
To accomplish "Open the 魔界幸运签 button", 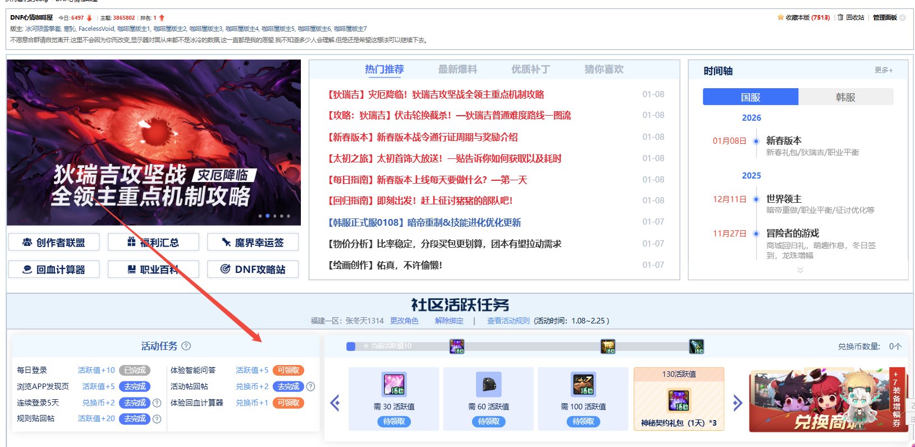I will pos(253,242).
